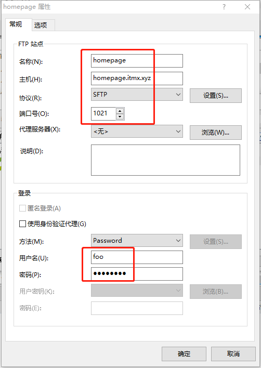Toggle 使用身份验证代理 checkbox
The height and width of the screenshot is (368, 261).
tap(22, 224)
